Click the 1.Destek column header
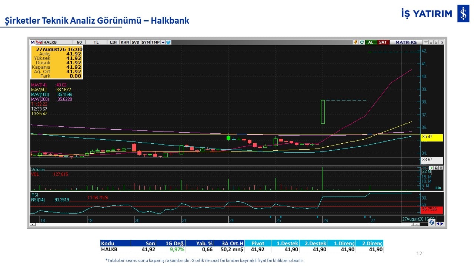Viewport: 474px width, 266px height. coord(286,243)
